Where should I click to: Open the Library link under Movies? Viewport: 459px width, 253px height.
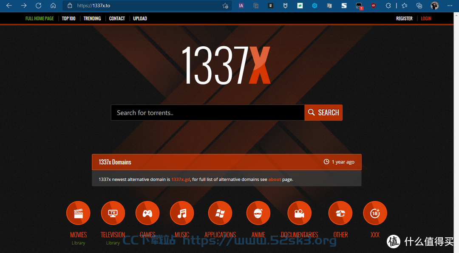(78, 243)
